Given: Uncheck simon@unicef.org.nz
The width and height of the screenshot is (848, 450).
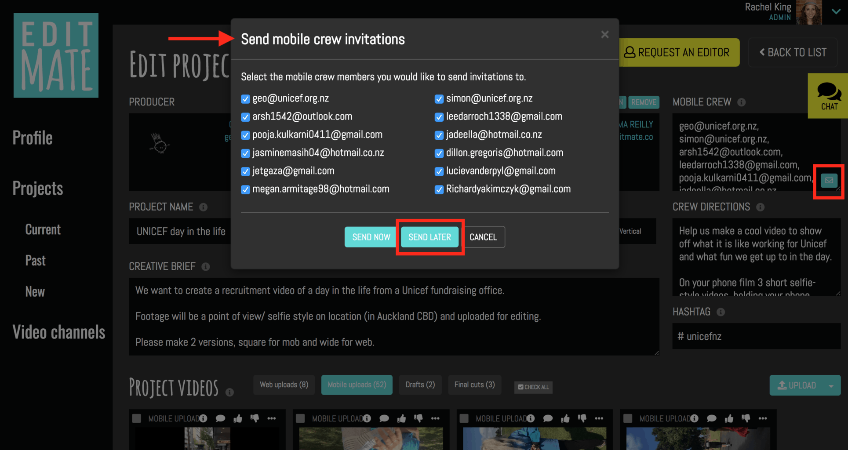Looking at the screenshot, I should 439,99.
